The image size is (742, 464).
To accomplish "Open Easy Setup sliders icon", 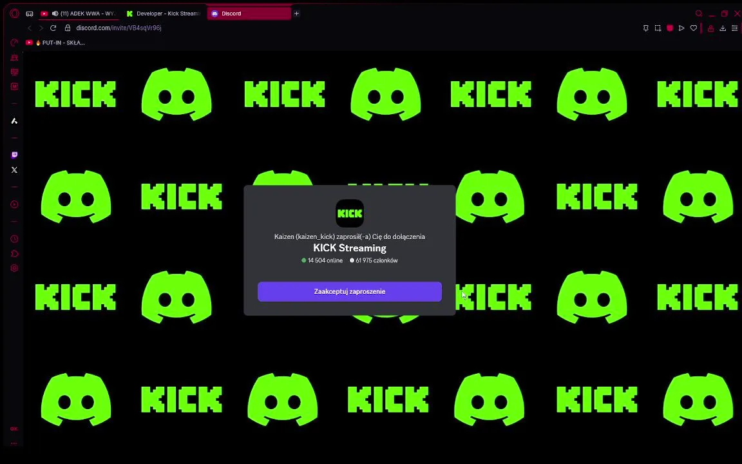I will coord(734,28).
